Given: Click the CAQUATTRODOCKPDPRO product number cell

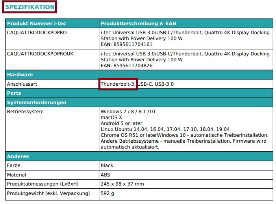Looking at the screenshot, I should click(x=52, y=39).
